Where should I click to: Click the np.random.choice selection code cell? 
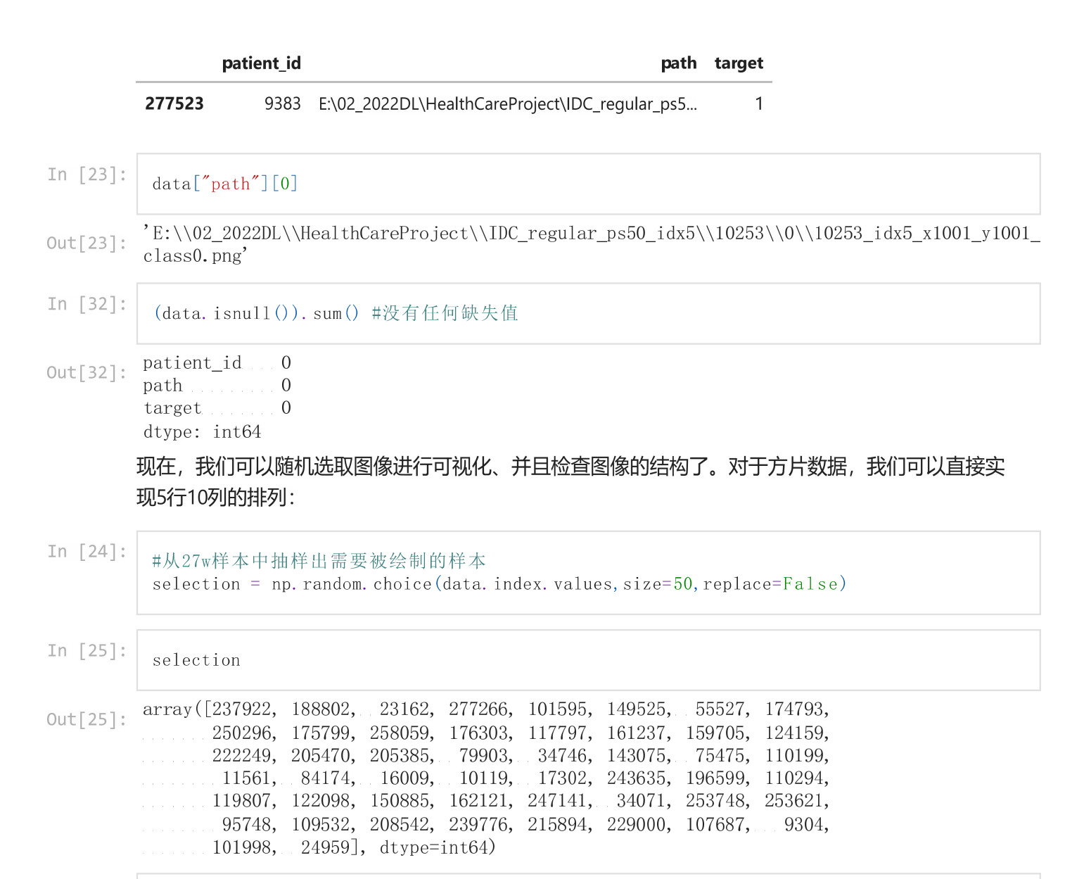click(588, 572)
